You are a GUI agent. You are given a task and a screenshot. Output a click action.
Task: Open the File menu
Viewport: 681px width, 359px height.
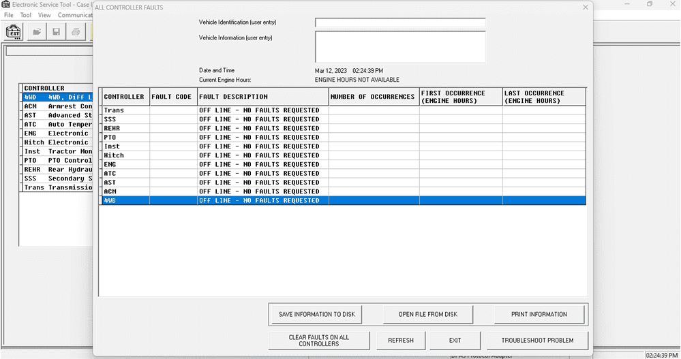pyautogui.click(x=9, y=15)
